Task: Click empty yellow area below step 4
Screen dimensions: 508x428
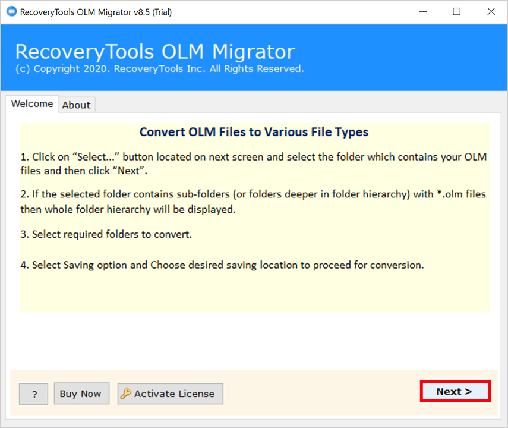Action: [x=254, y=293]
